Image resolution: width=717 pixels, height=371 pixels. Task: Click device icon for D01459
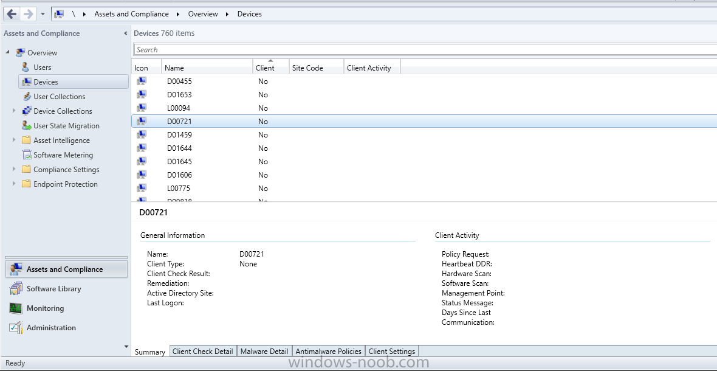pos(142,135)
